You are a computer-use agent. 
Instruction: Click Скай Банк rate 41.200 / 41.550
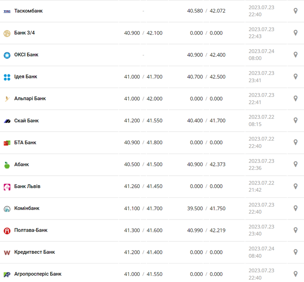tap(143, 120)
